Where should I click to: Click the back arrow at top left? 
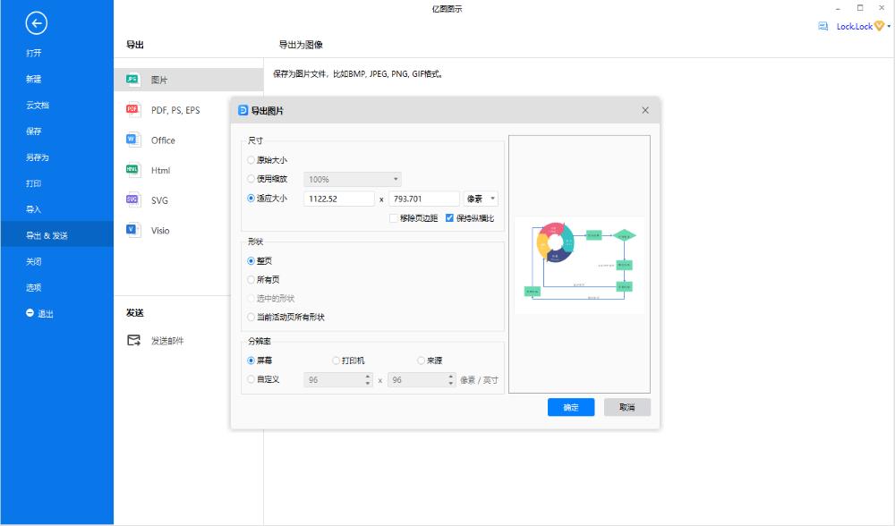(35, 23)
